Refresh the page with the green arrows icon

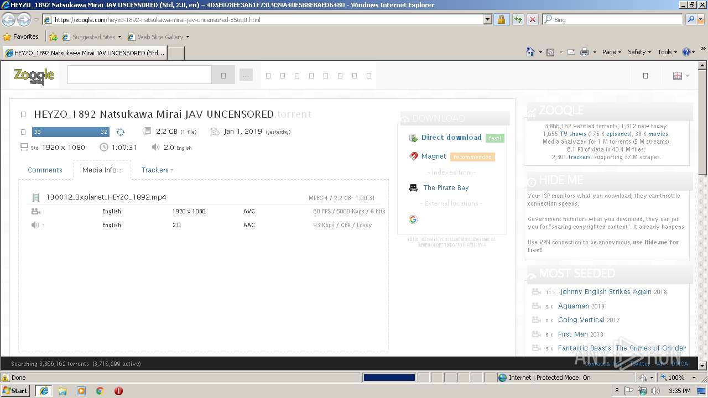pos(518,19)
